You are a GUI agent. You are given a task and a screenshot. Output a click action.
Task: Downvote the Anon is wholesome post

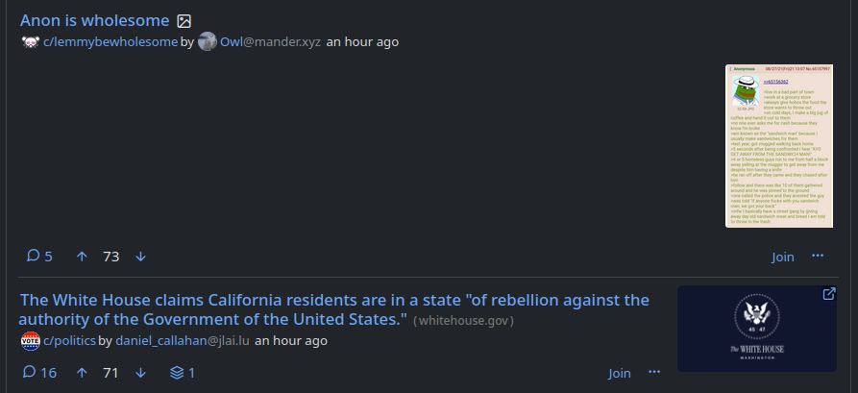(x=141, y=257)
